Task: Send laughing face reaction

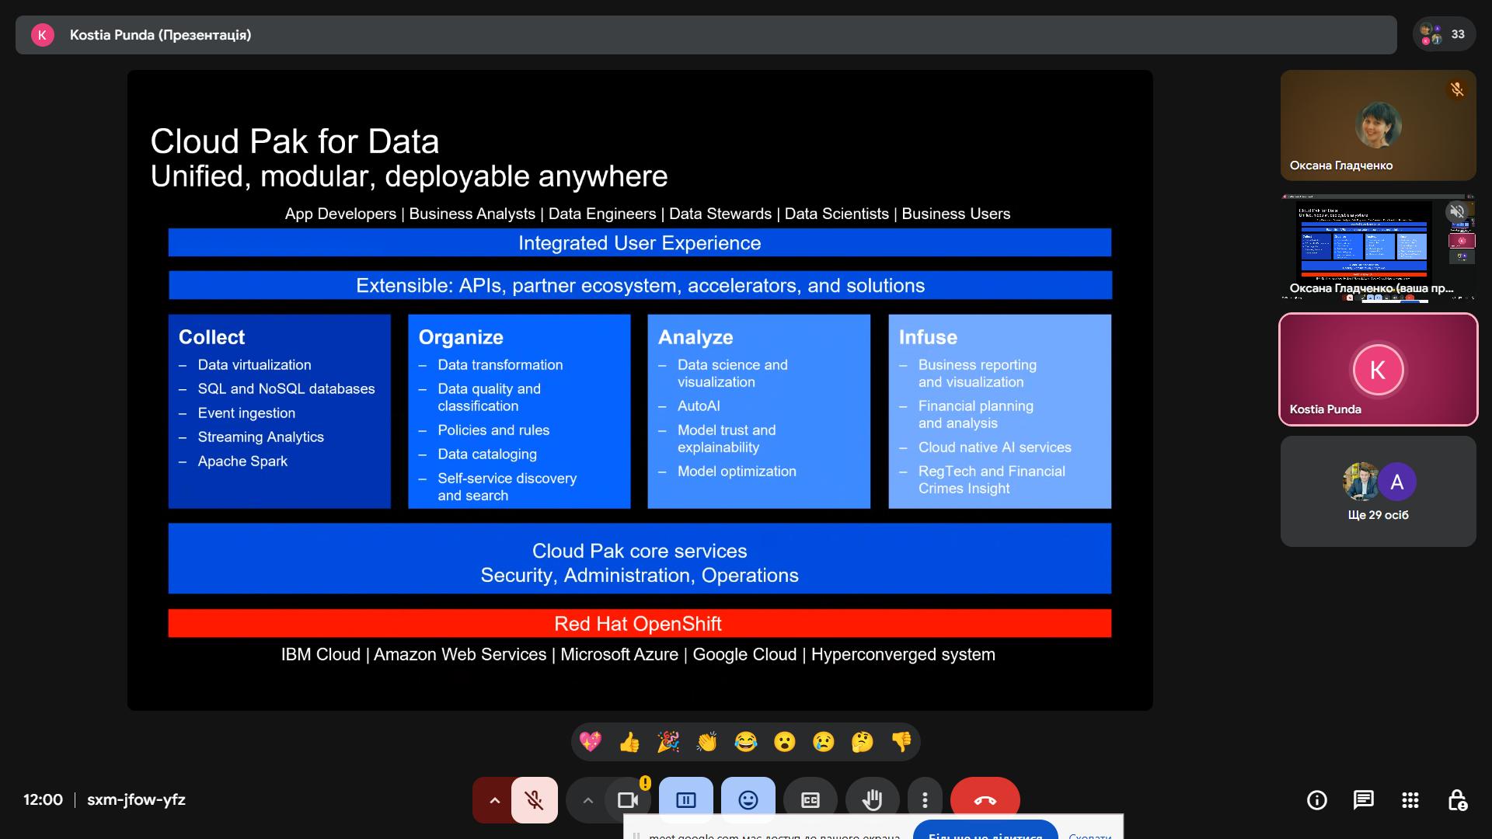Action: tap(745, 742)
